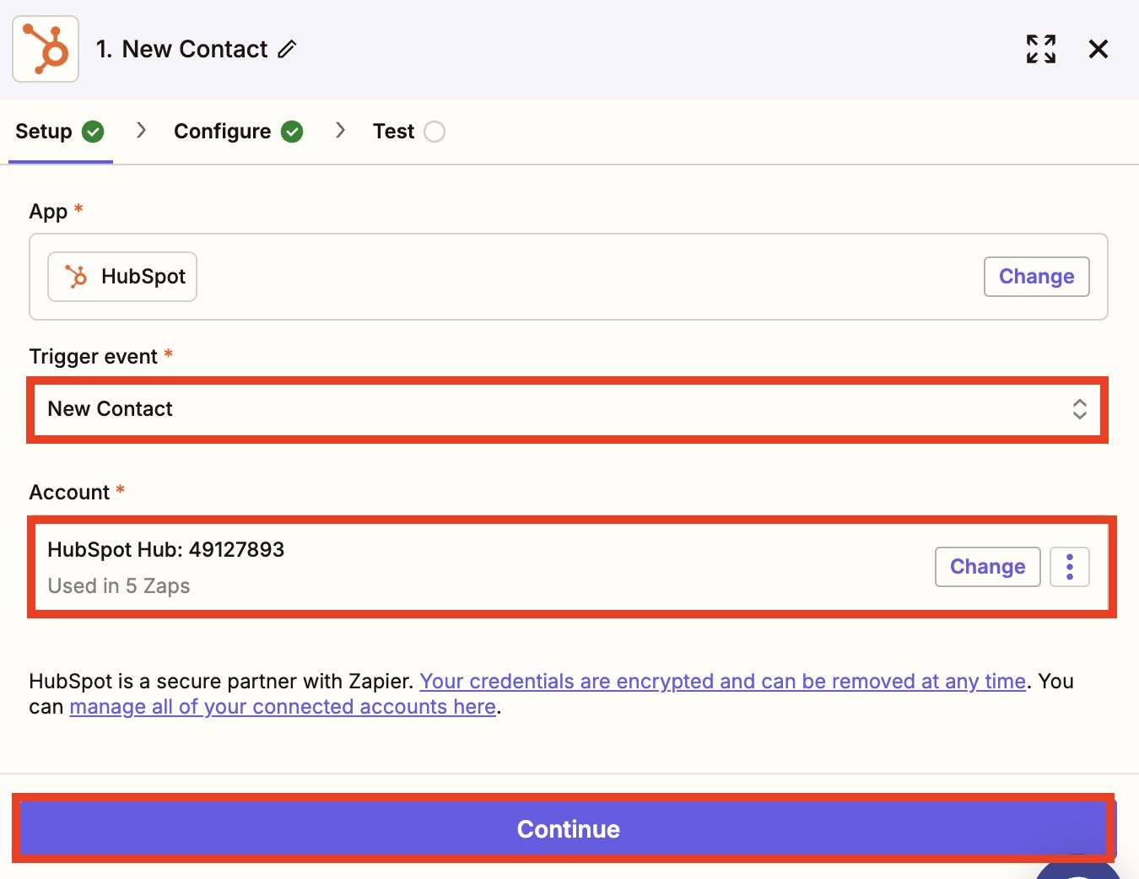This screenshot has height=879, width=1139.
Task: Change the connected HubSpot account
Action: click(987, 566)
